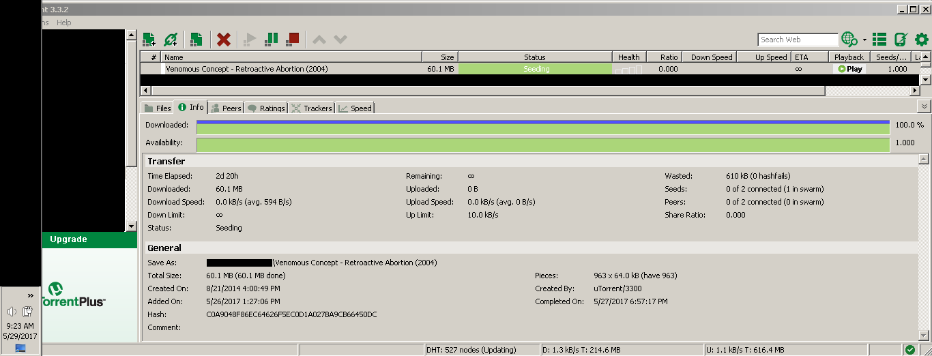932x356 pixels.
Task: Click torrent list horizontal scroll left arrow
Action: (145, 91)
